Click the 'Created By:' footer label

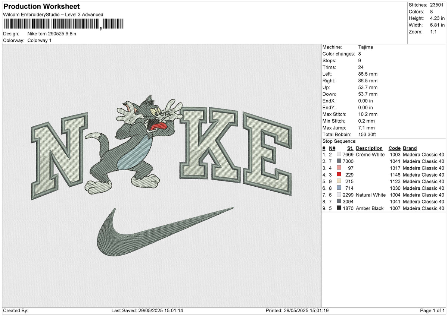pyautogui.click(x=15, y=310)
